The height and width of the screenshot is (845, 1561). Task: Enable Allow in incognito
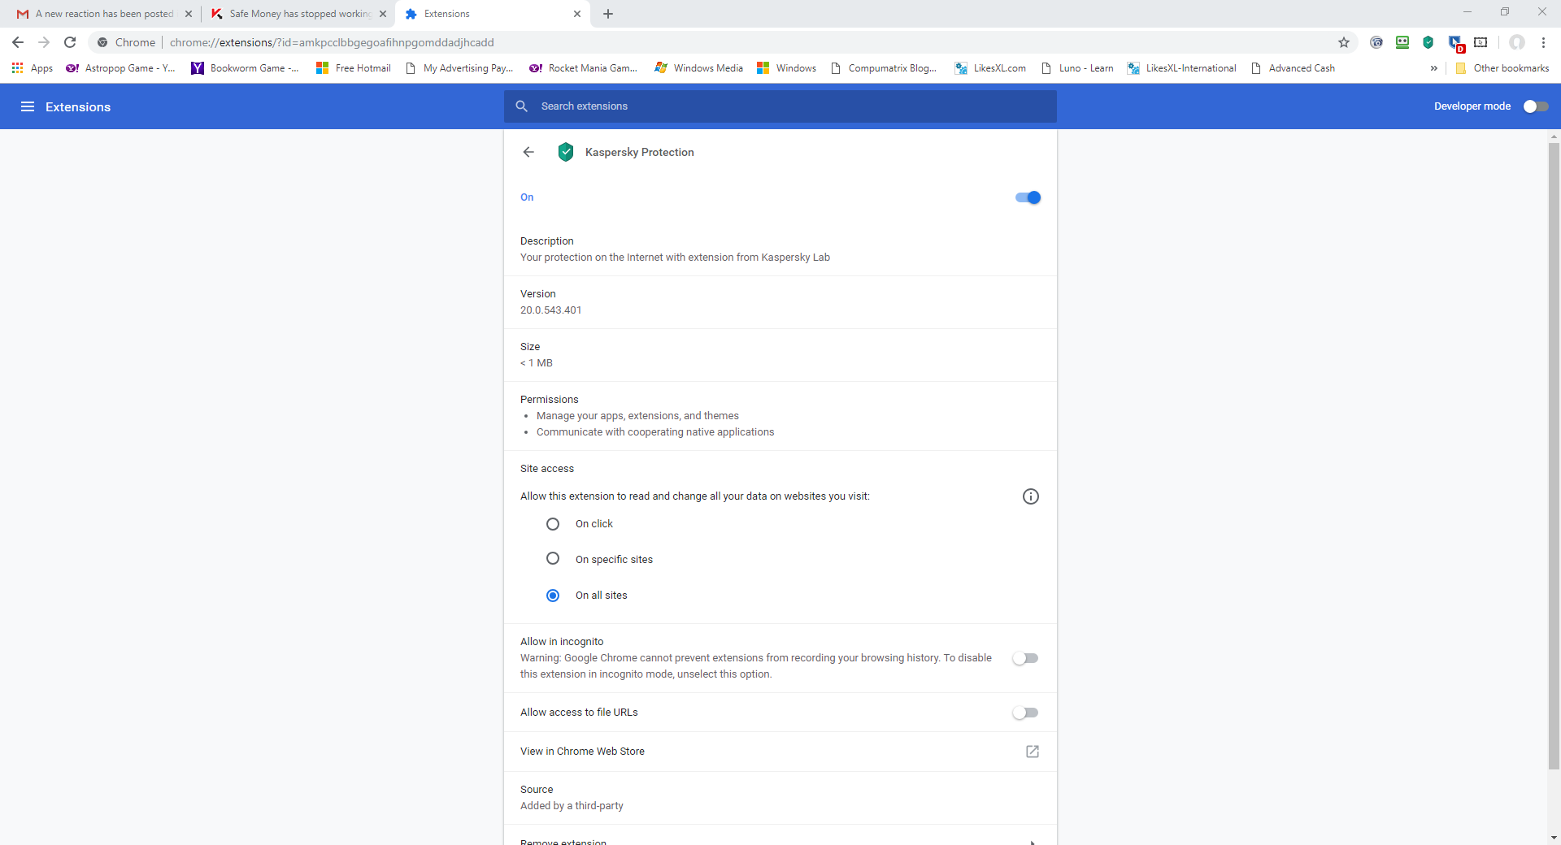coord(1025,658)
